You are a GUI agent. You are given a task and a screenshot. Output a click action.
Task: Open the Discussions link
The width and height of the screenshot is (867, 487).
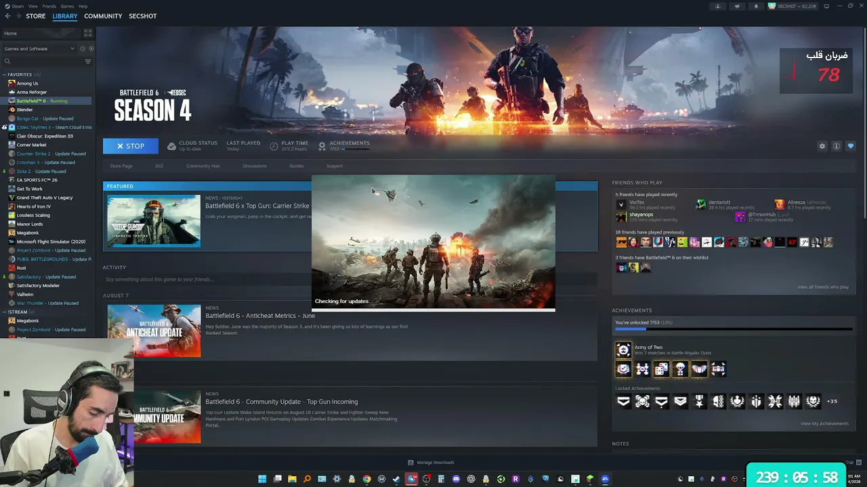[x=255, y=166]
